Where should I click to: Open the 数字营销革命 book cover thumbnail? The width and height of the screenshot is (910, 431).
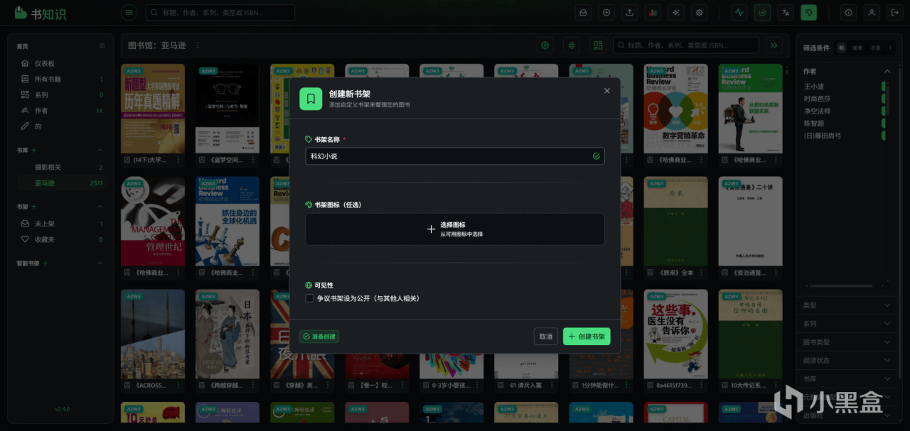[x=675, y=109]
